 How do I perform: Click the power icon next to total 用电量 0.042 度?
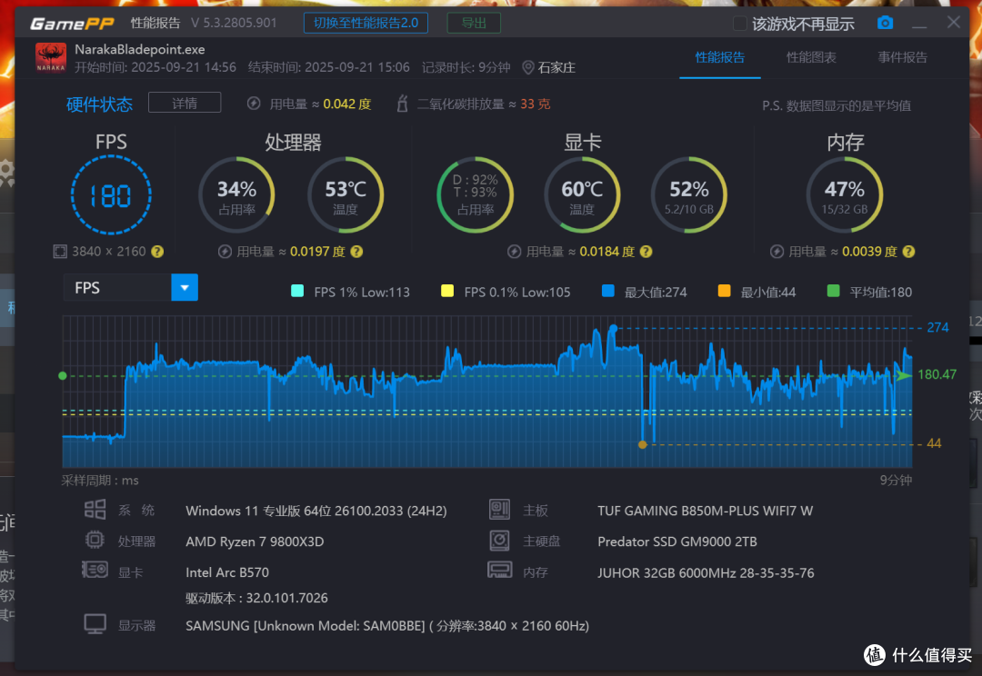coord(254,104)
